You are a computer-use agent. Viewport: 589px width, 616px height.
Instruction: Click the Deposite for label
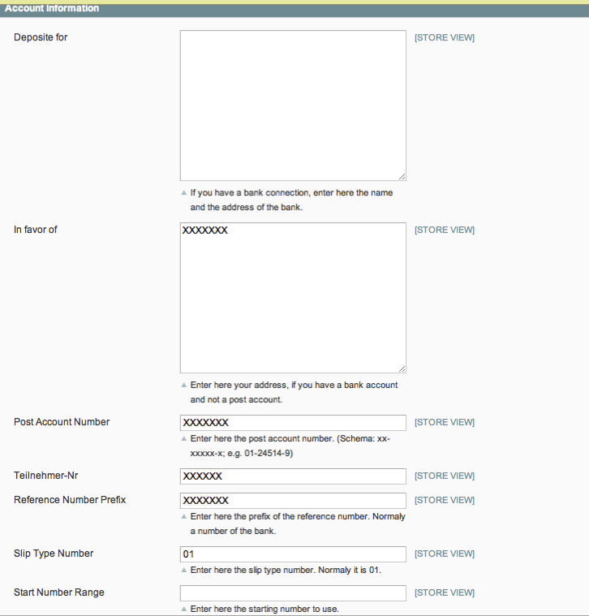(41, 37)
